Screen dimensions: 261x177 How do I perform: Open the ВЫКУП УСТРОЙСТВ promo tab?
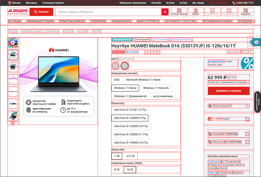148,21
